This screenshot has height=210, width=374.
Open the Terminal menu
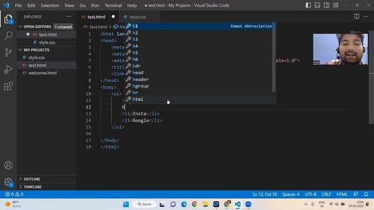[113, 5]
